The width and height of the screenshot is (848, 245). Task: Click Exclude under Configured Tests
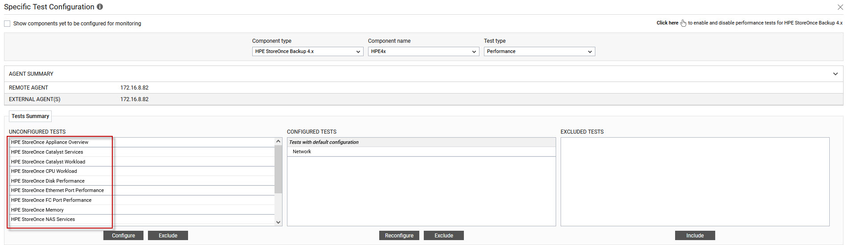(444, 236)
